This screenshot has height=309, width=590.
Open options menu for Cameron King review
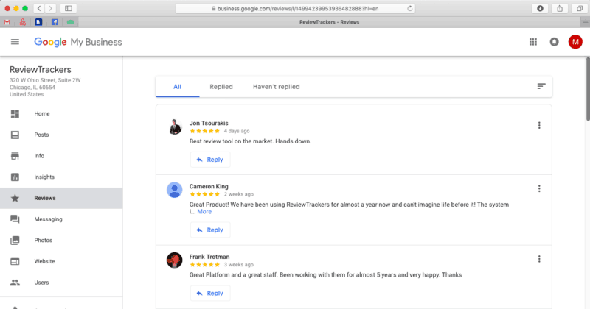pyautogui.click(x=539, y=188)
